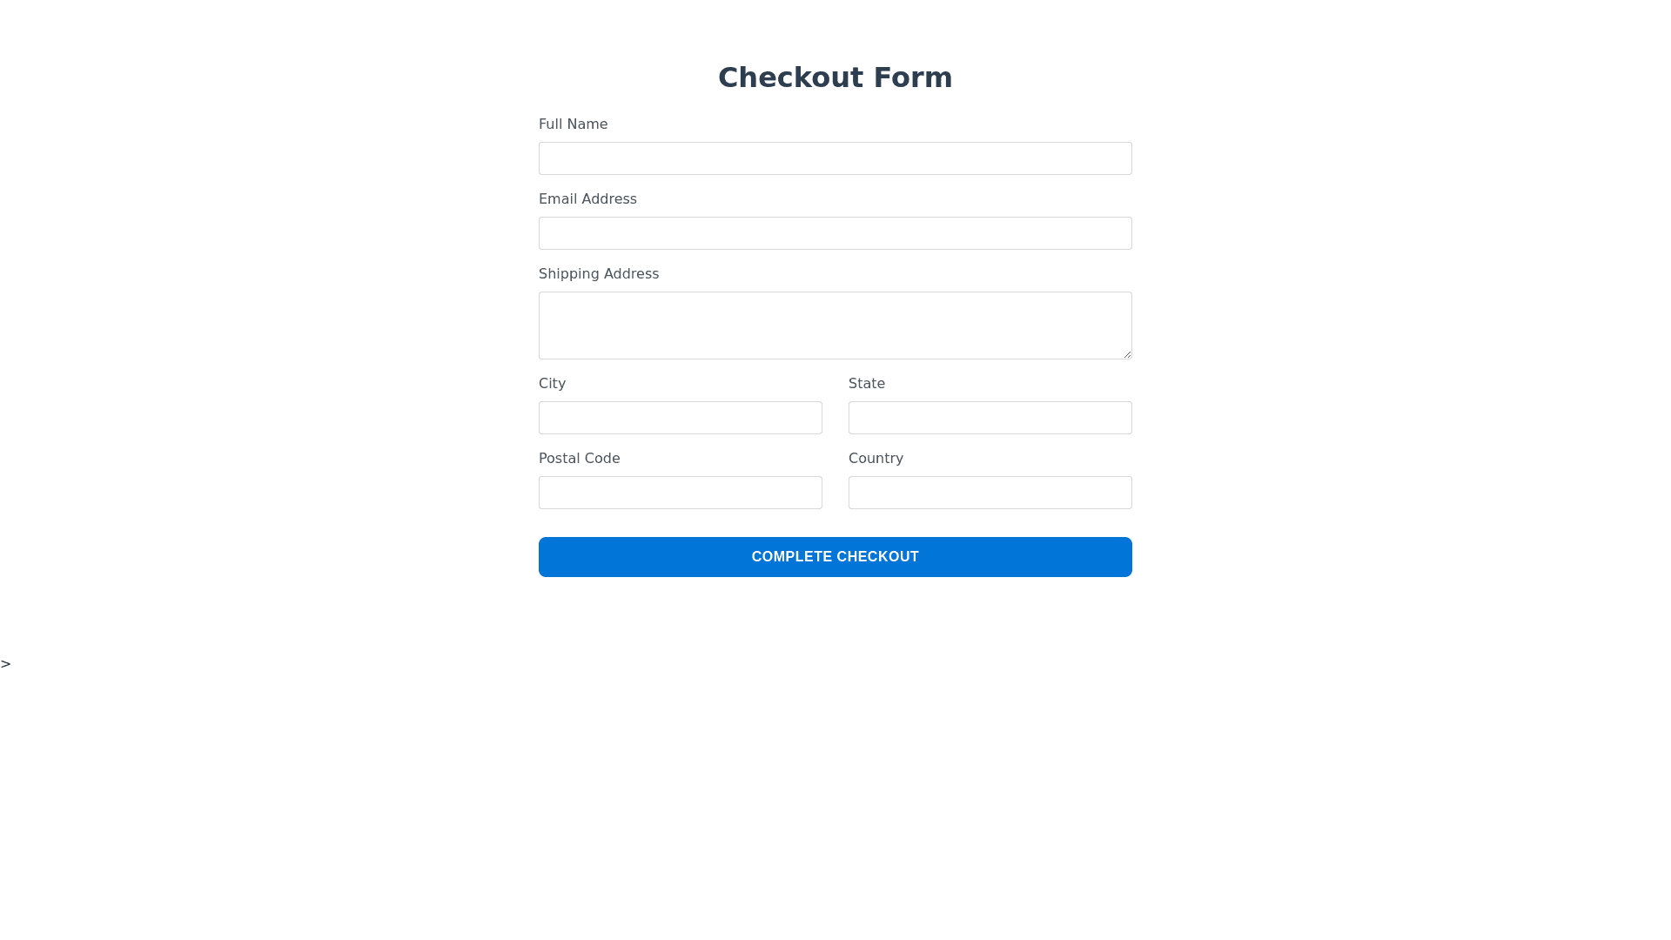This screenshot has height=940, width=1671.
Task: Click the Postal Code text box
Action: (681, 493)
